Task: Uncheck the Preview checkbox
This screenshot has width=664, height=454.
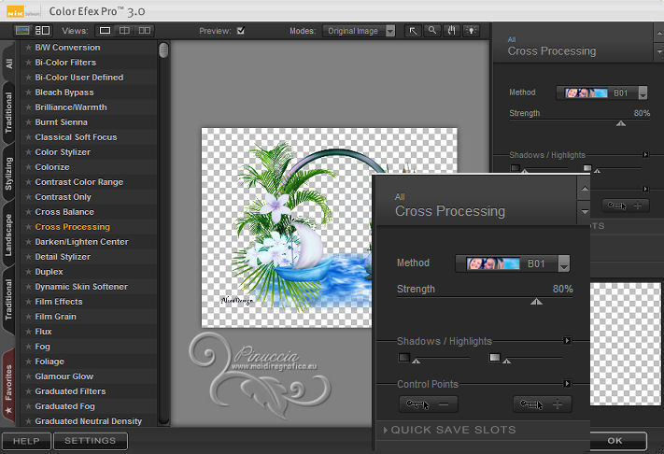Action: coord(241,31)
